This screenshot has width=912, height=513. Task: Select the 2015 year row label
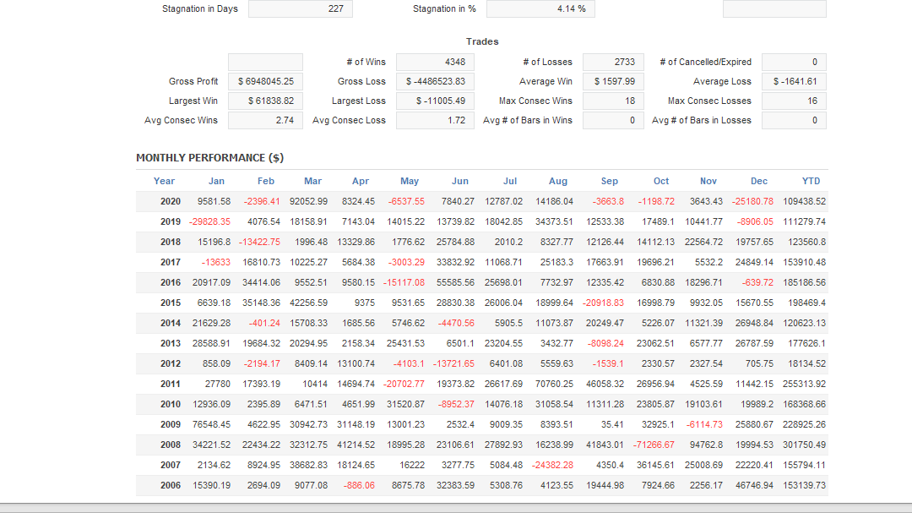171,303
